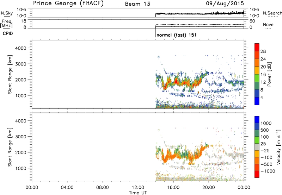Click the dotted Nave trace in the frequency panel
This screenshot has height=195, width=282.
coord(200,25)
